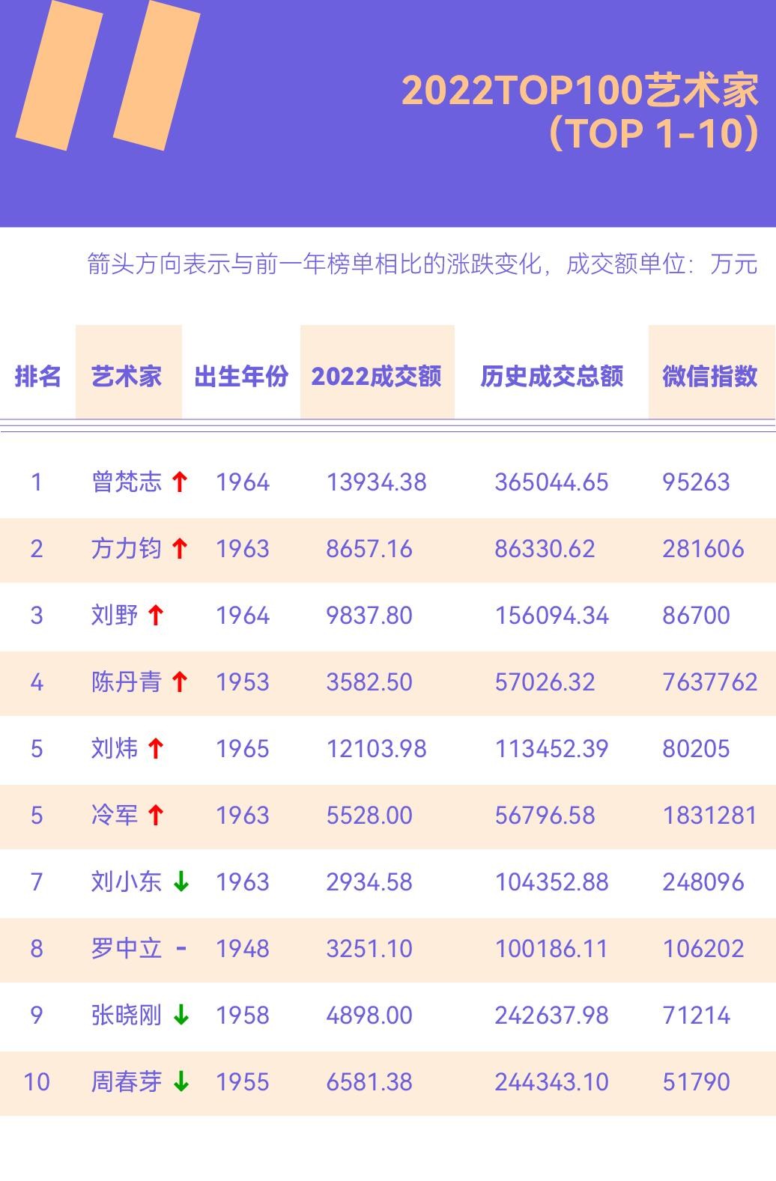This screenshot has height=1181, width=776.
Task: Click the red up arrow beside 曾梵志
Action: point(179,482)
